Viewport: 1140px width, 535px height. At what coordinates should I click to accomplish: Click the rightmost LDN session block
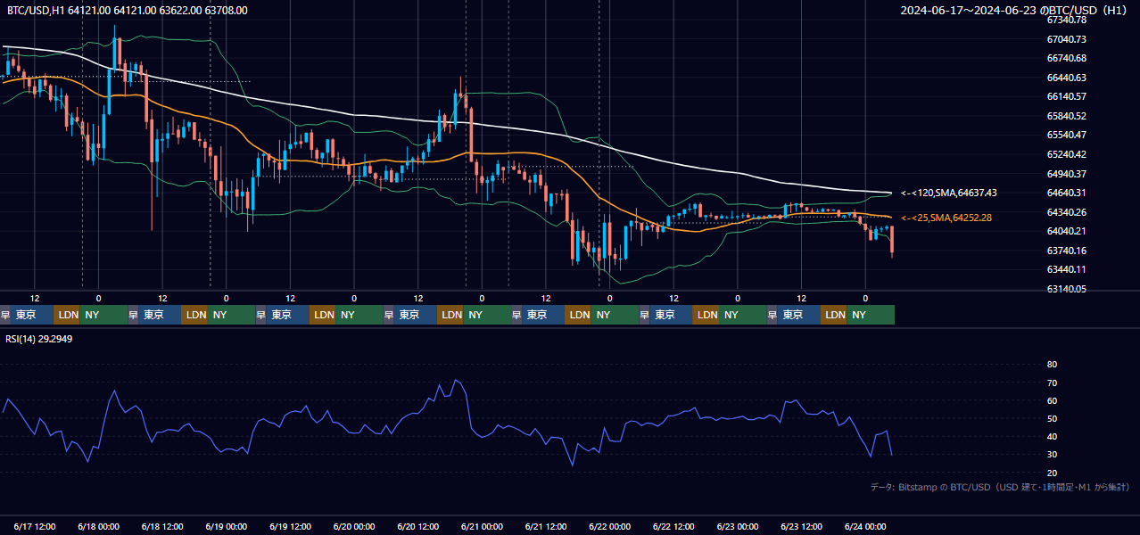[834, 315]
